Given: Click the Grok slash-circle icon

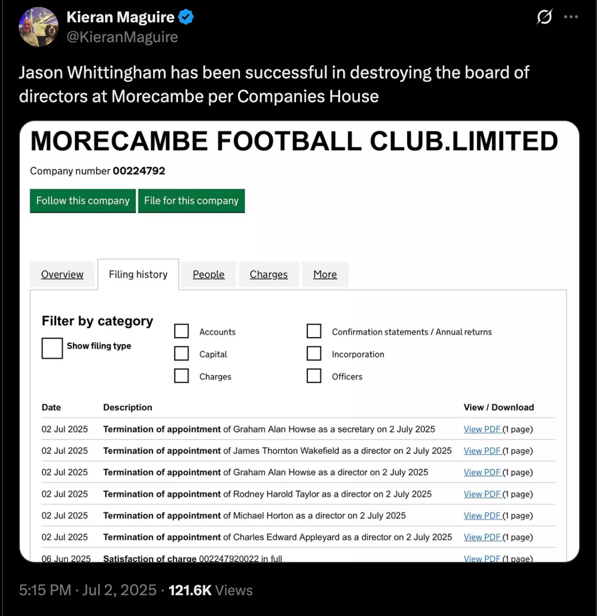Looking at the screenshot, I should [544, 17].
